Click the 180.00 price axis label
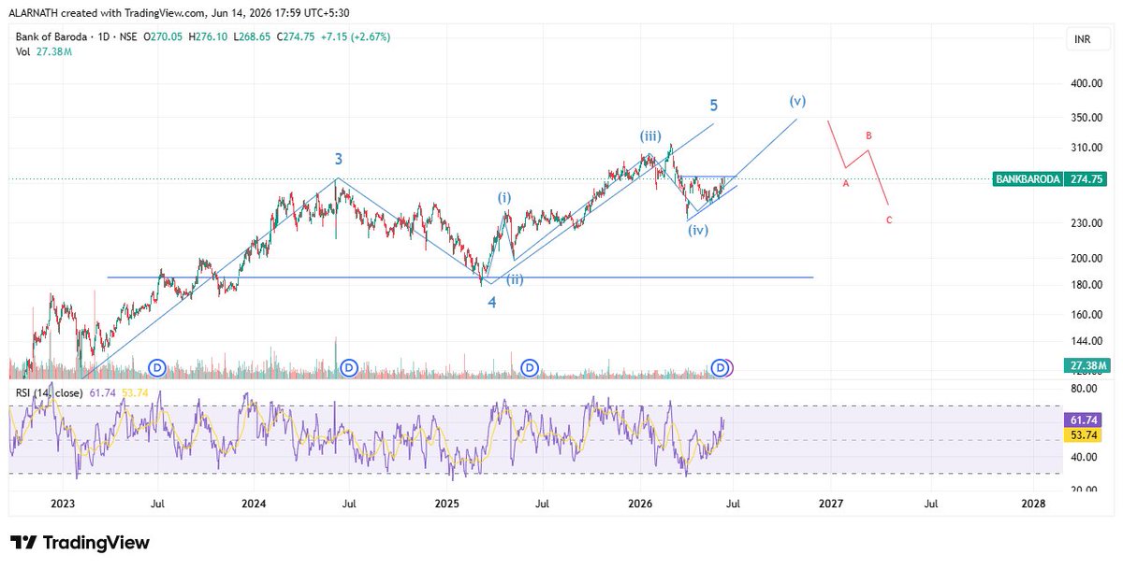The image size is (1123, 569). pos(1086,285)
